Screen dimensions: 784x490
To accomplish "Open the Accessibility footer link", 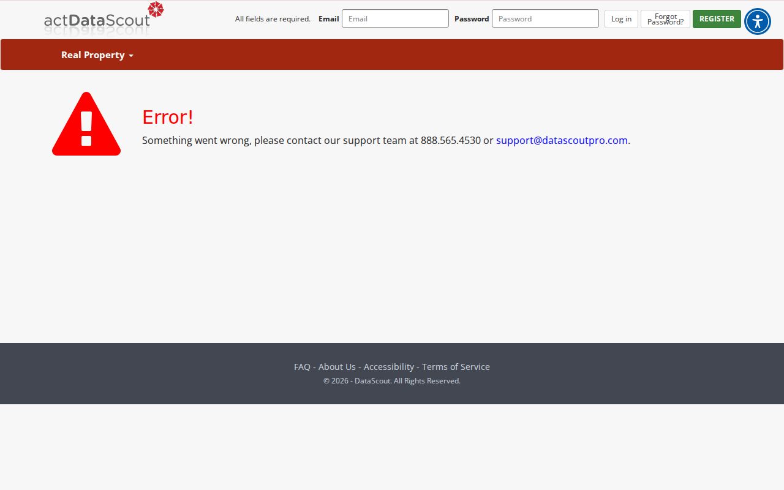I will click(389, 367).
